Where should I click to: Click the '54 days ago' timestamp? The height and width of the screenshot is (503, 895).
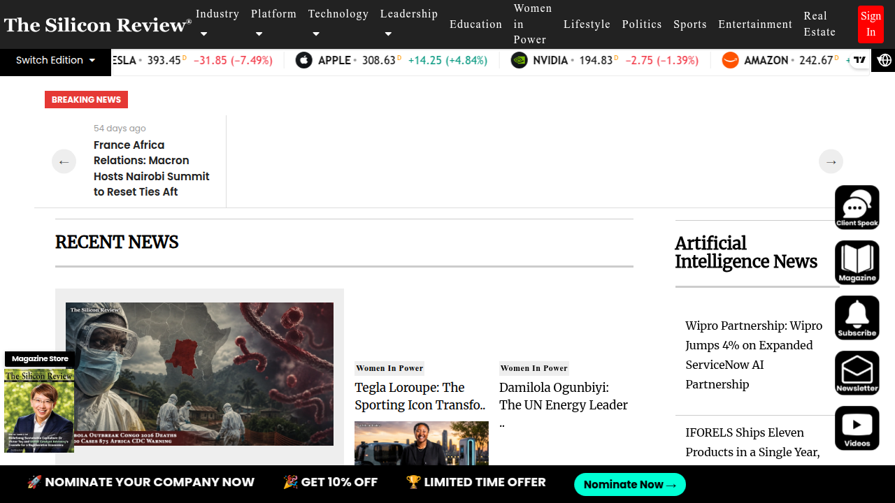tap(120, 128)
